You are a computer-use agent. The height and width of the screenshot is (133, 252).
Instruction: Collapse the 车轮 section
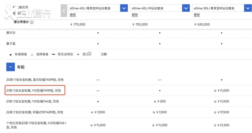click(x=10, y=67)
